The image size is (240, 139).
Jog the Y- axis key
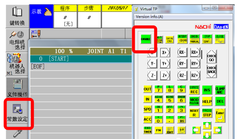[152, 64]
